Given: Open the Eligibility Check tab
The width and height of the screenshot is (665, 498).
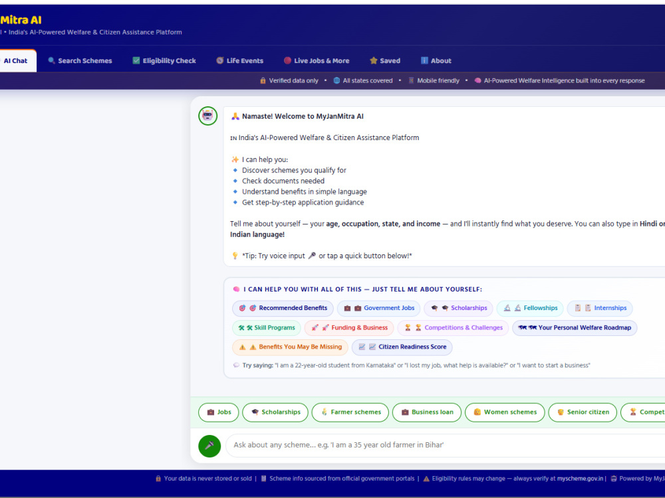Looking at the screenshot, I should (164, 60).
